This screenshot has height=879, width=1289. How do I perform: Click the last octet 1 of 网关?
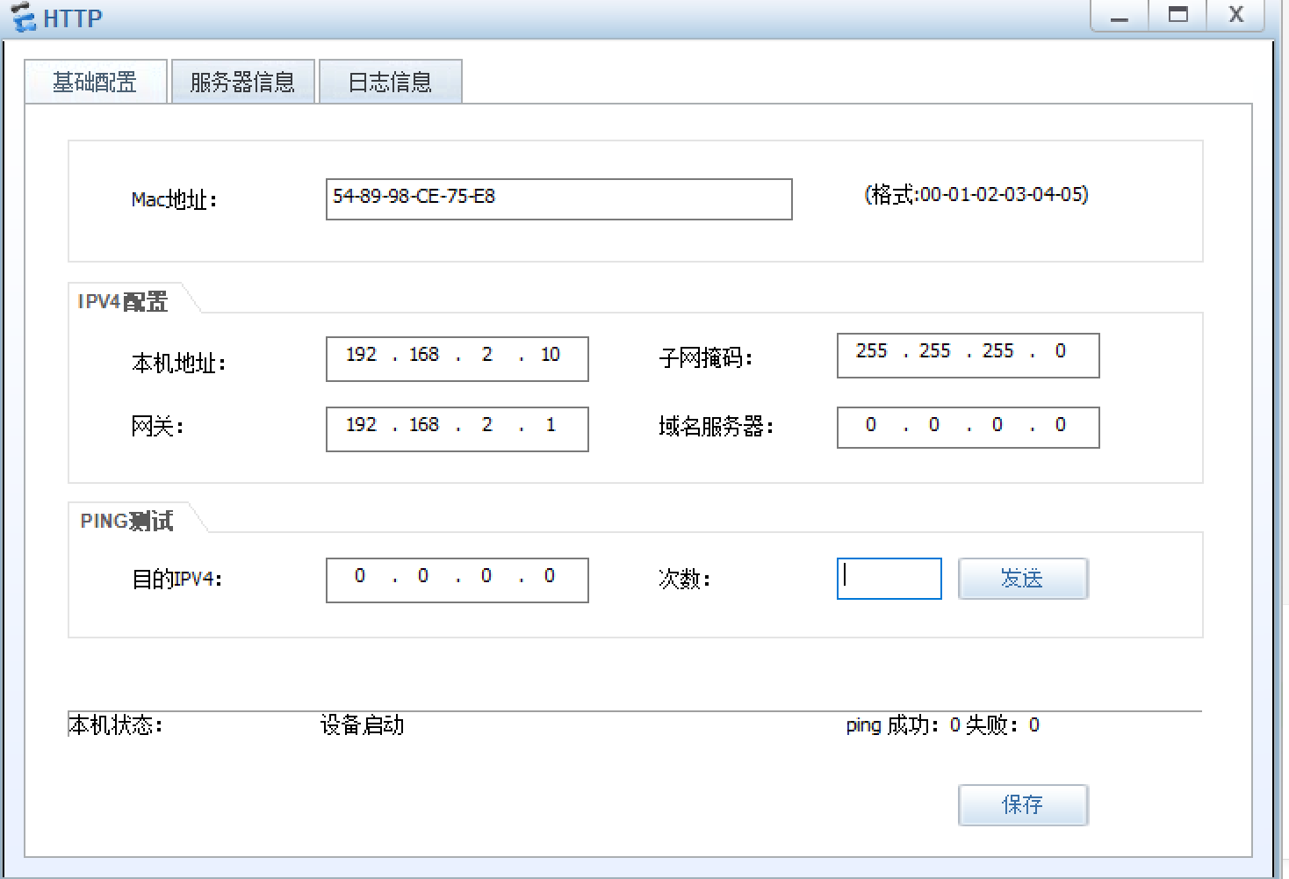click(551, 425)
